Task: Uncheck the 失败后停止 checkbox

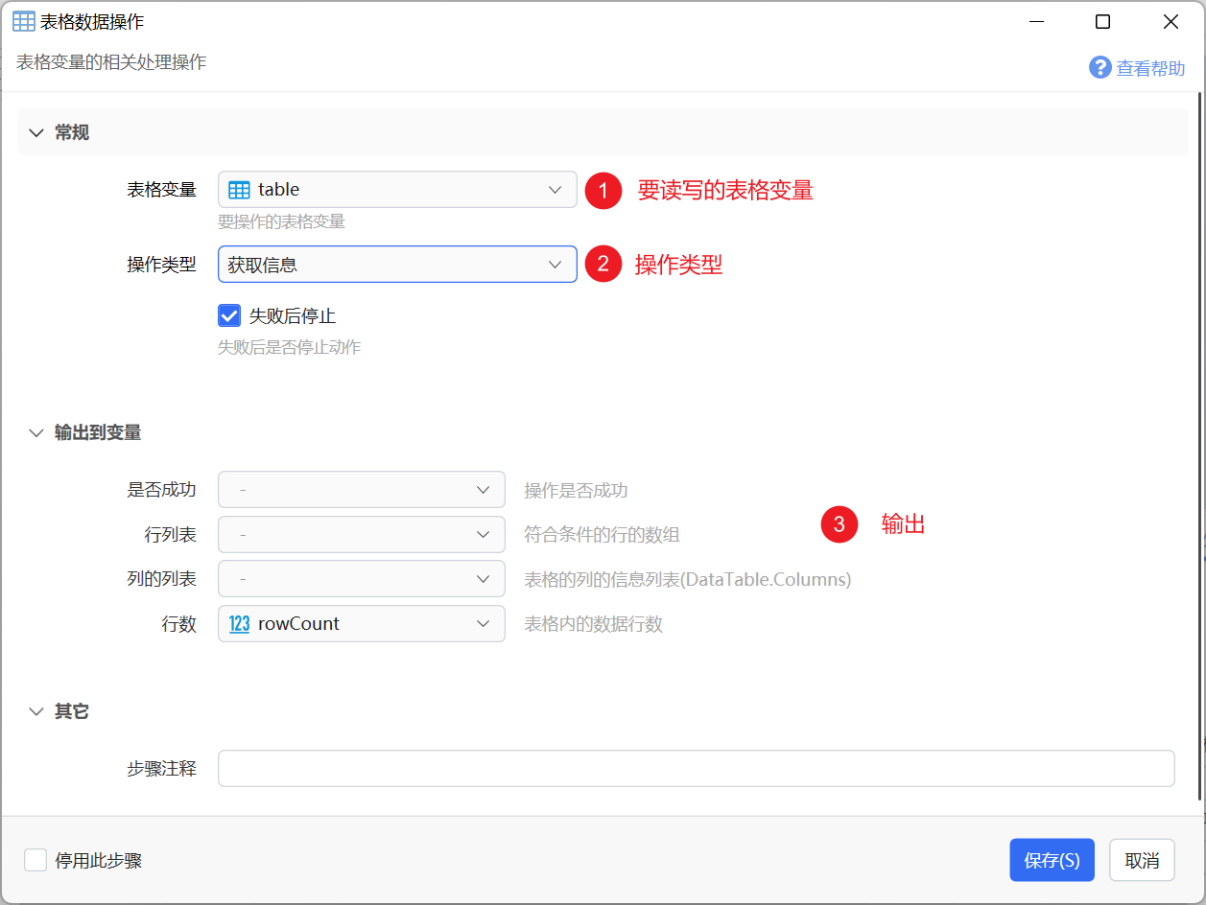Action: pos(229,315)
